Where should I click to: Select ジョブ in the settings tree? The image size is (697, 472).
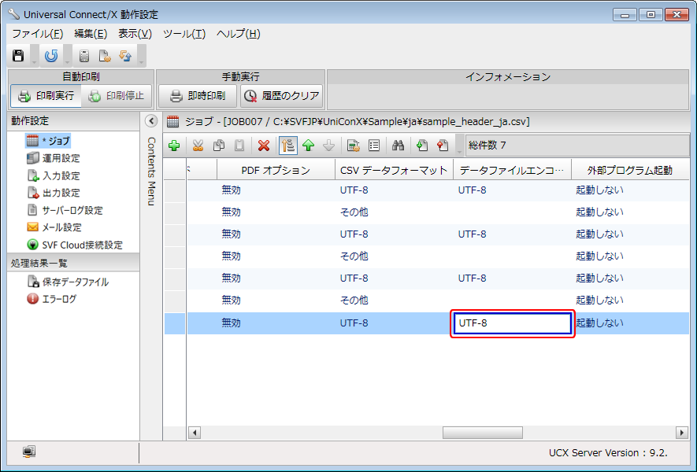coord(48,141)
